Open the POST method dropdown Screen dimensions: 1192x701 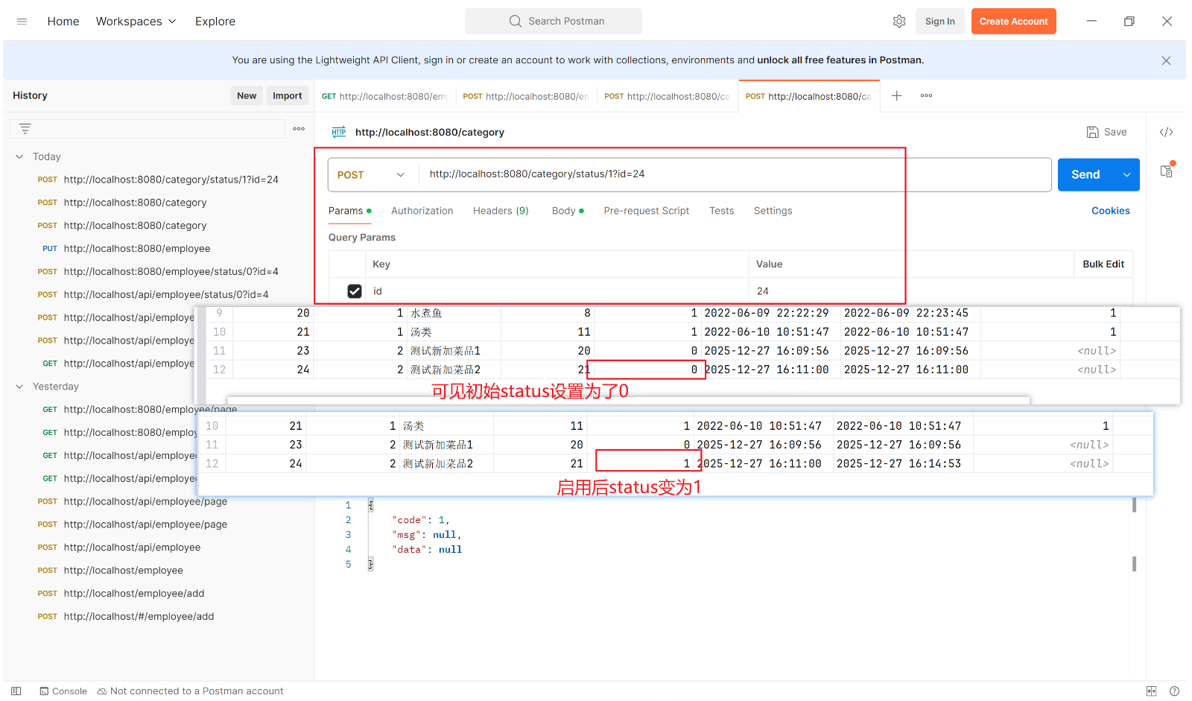click(370, 174)
